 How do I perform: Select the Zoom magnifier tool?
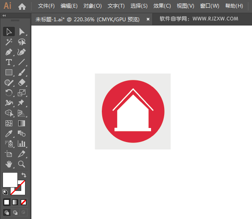22,164
